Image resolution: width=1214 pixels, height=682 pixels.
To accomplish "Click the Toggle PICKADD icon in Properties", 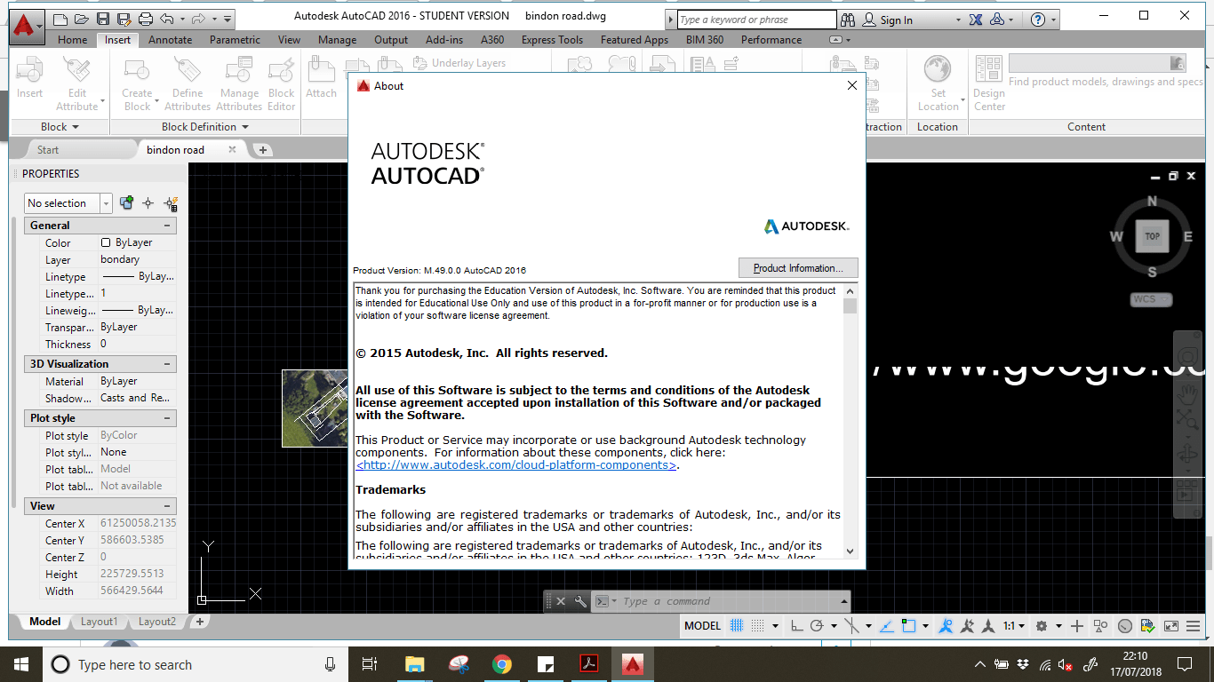I will [x=126, y=202].
